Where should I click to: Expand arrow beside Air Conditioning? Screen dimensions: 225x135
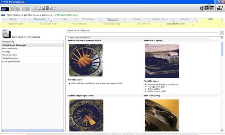coord(2,48)
